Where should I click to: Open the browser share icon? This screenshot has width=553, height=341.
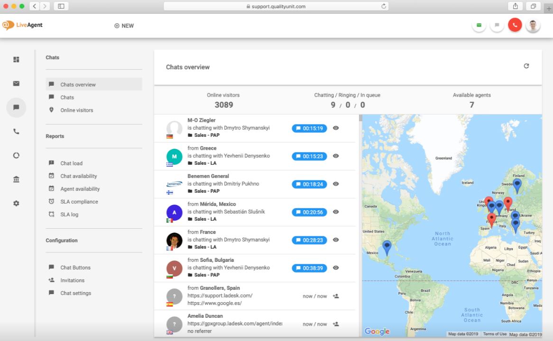pyautogui.click(x=515, y=6)
